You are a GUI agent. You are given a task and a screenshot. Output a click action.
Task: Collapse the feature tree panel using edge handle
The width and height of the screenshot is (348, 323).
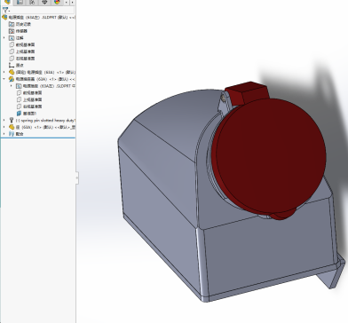[x=77, y=177]
